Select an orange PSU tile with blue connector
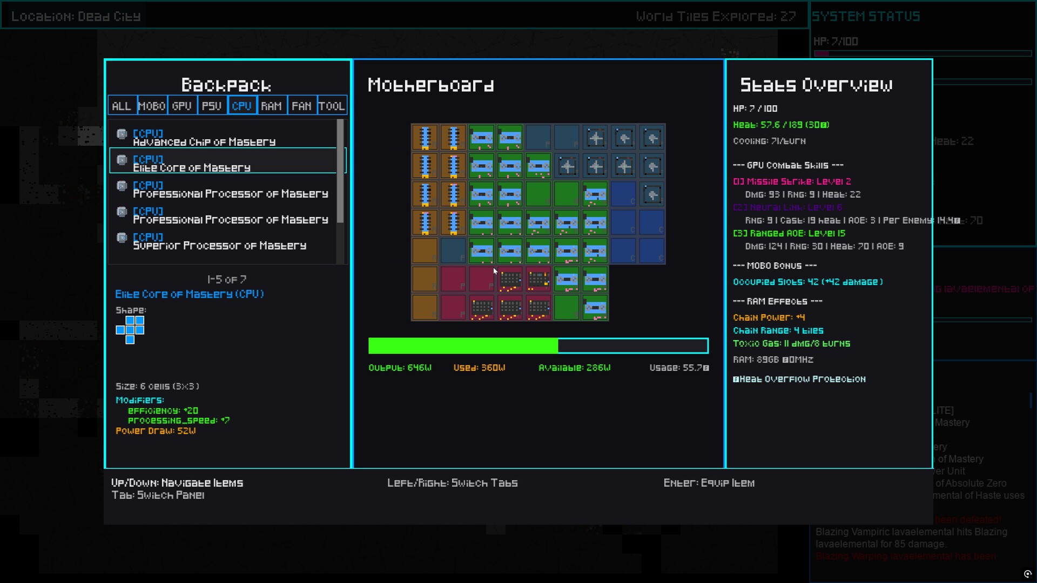 [425, 137]
